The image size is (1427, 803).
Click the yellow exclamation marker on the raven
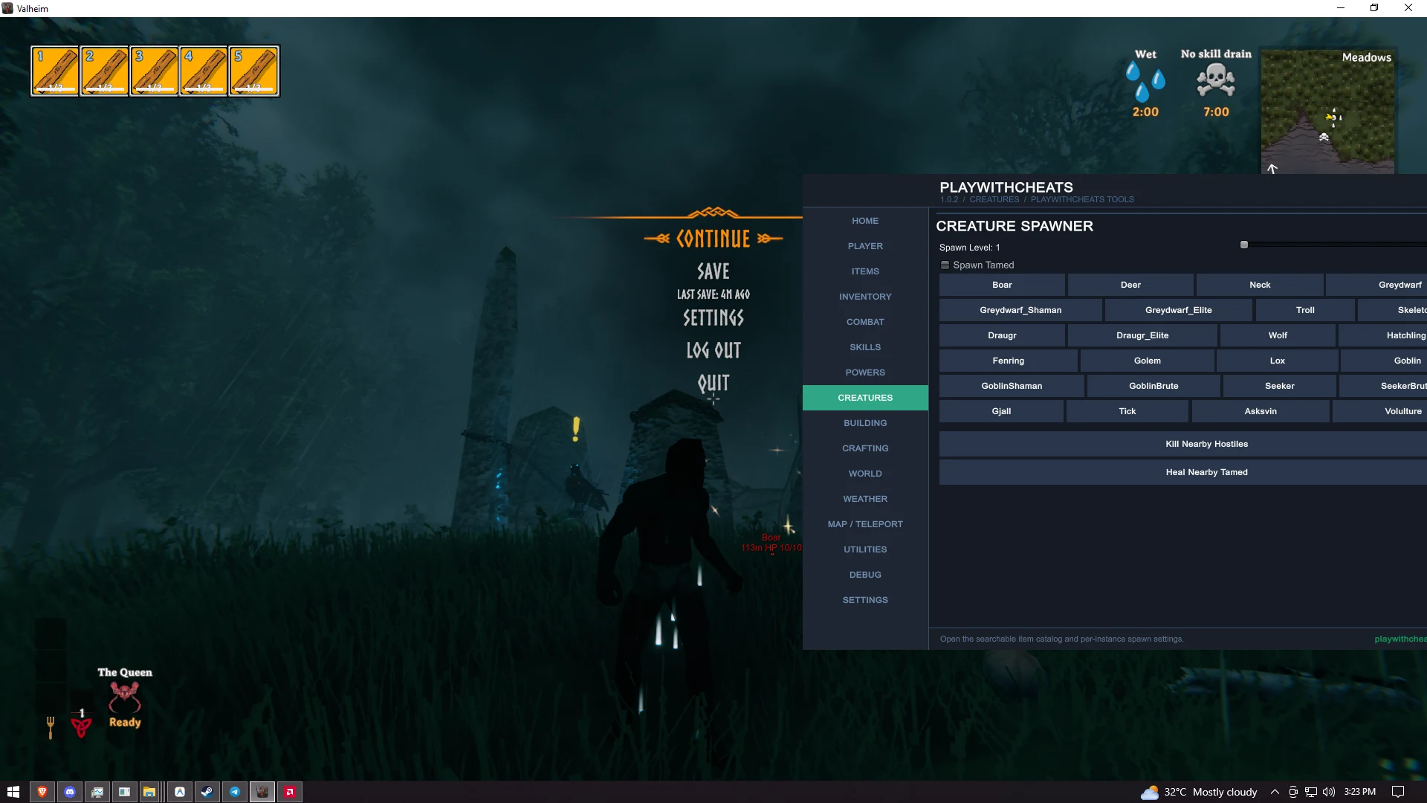coord(575,429)
